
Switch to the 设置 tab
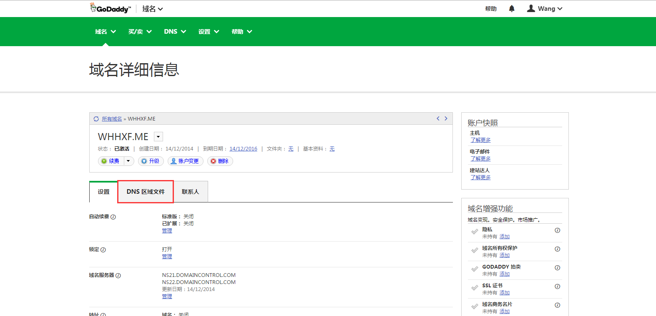pos(103,192)
